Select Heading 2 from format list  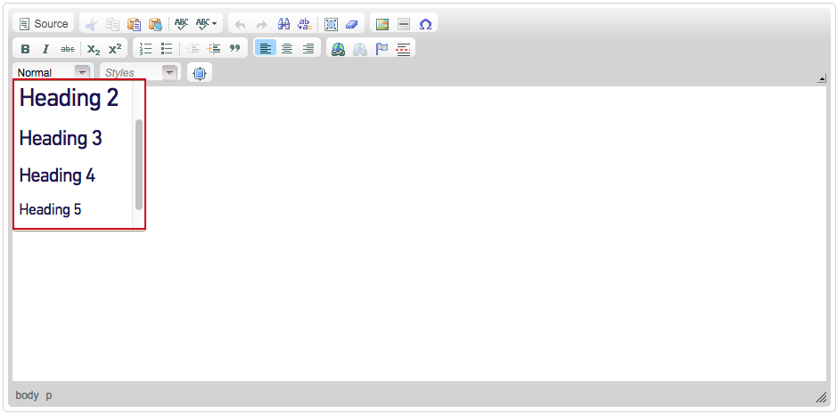(69, 98)
